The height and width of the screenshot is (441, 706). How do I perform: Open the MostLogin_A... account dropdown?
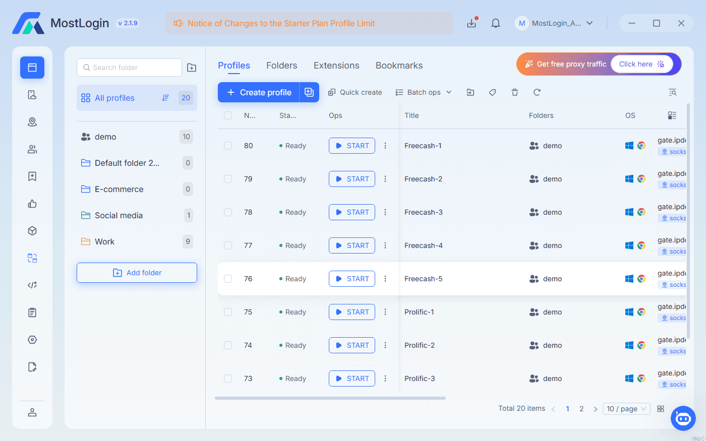pos(554,23)
